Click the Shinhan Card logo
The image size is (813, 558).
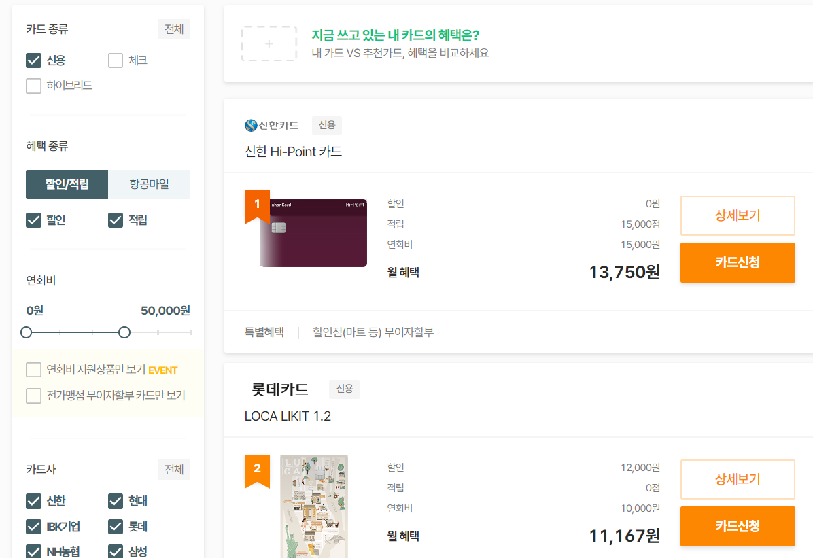[x=272, y=126]
